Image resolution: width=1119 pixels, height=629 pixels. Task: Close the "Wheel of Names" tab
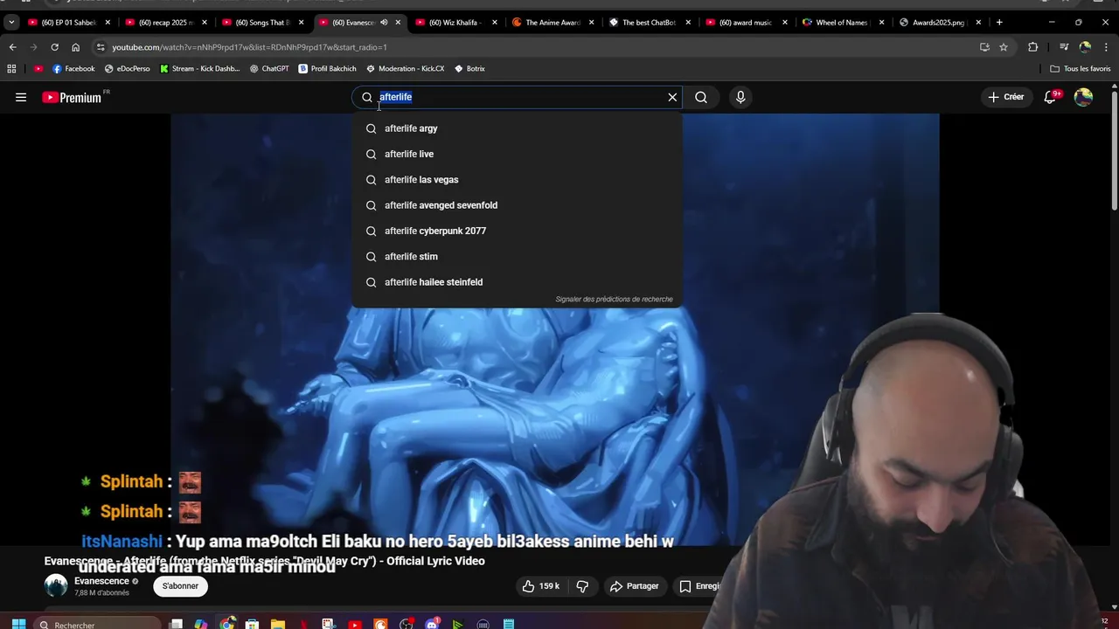881,23
